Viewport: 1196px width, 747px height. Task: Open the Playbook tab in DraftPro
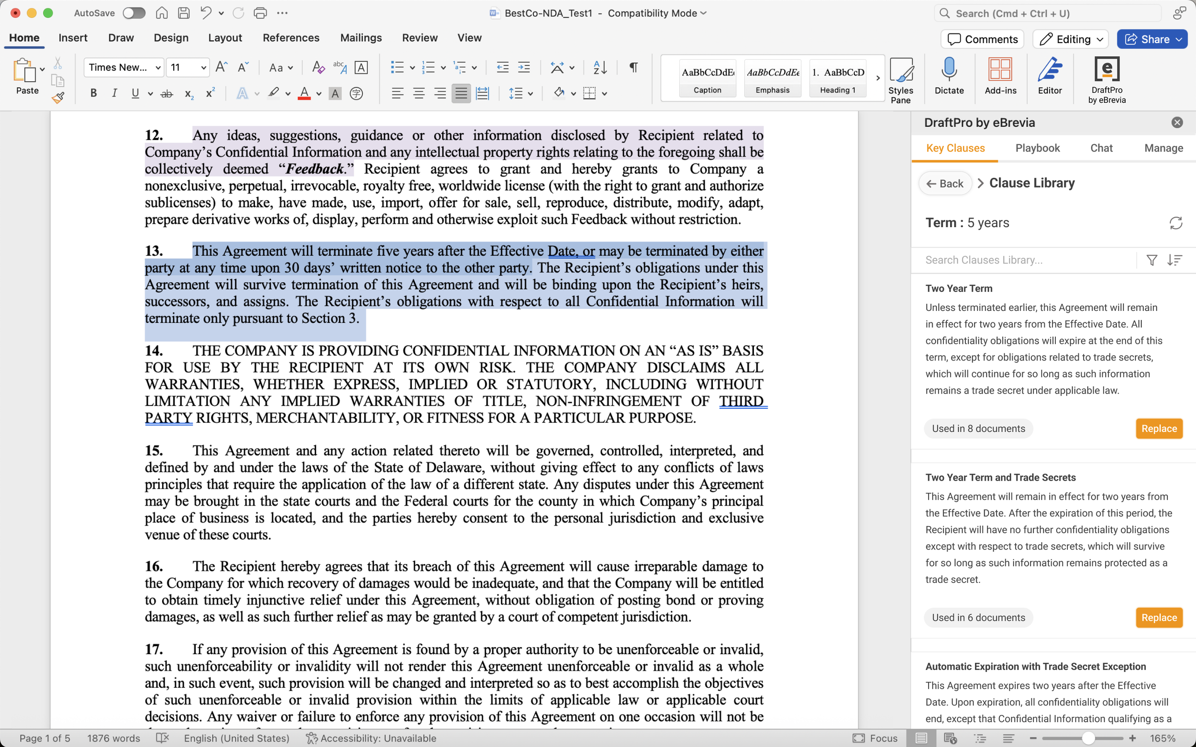click(x=1037, y=148)
